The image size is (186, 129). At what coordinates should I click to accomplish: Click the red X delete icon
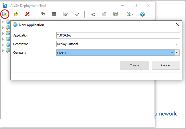point(27,14)
